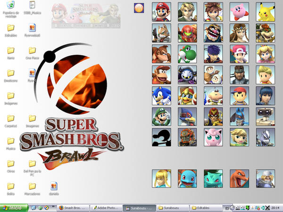
Task: Select the Fox McCloud icon
Action: coord(161,33)
